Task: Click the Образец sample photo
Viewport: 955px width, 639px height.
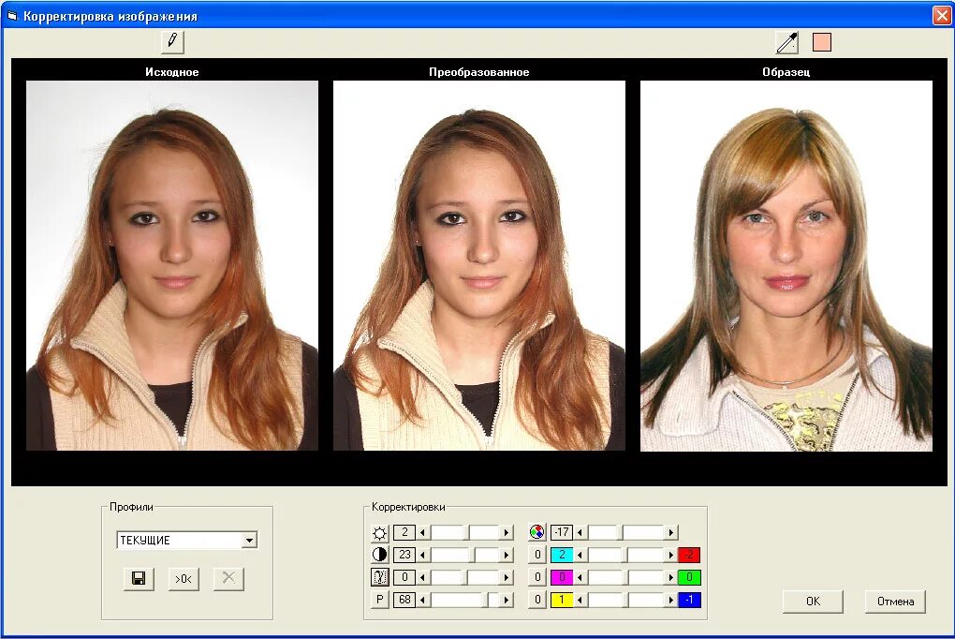Action: click(786, 266)
